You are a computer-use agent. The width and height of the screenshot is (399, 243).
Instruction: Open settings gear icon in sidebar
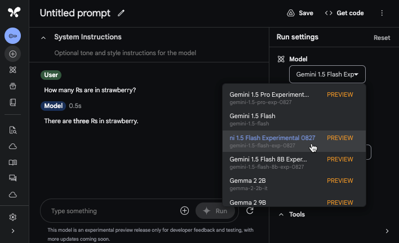pos(13,217)
